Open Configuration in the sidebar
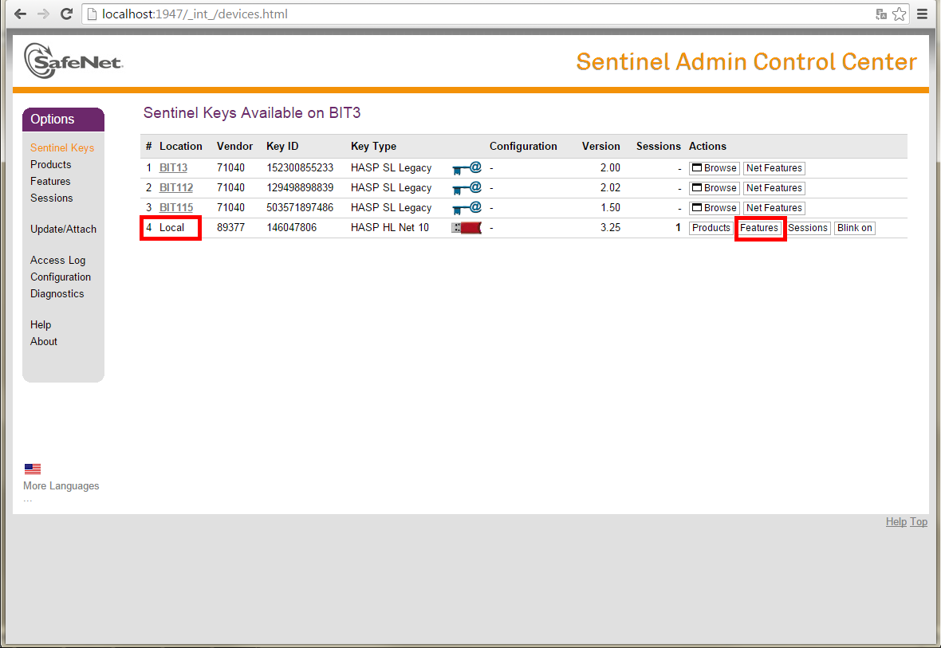941x648 pixels. pos(61,277)
